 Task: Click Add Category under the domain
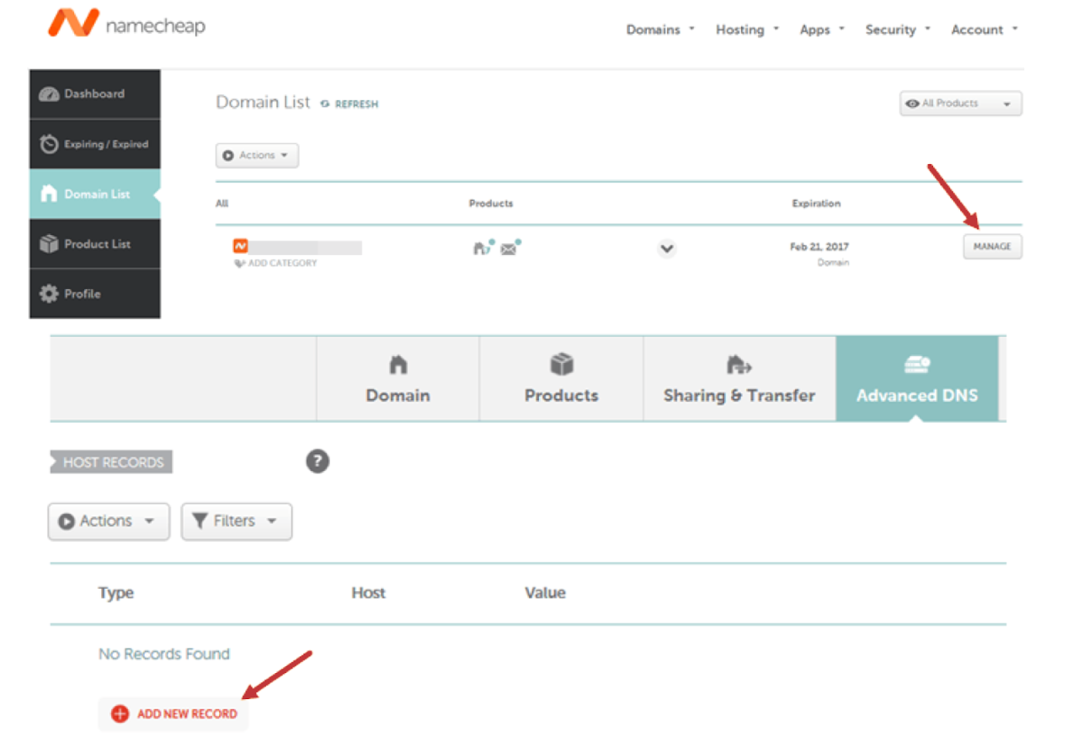pos(275,264)
